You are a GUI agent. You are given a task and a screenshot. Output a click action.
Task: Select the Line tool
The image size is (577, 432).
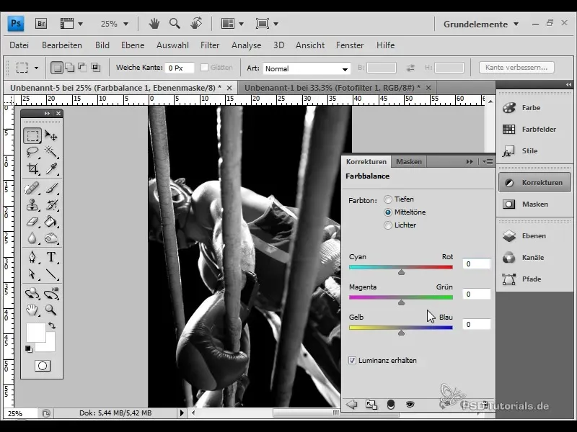[51, 274]
